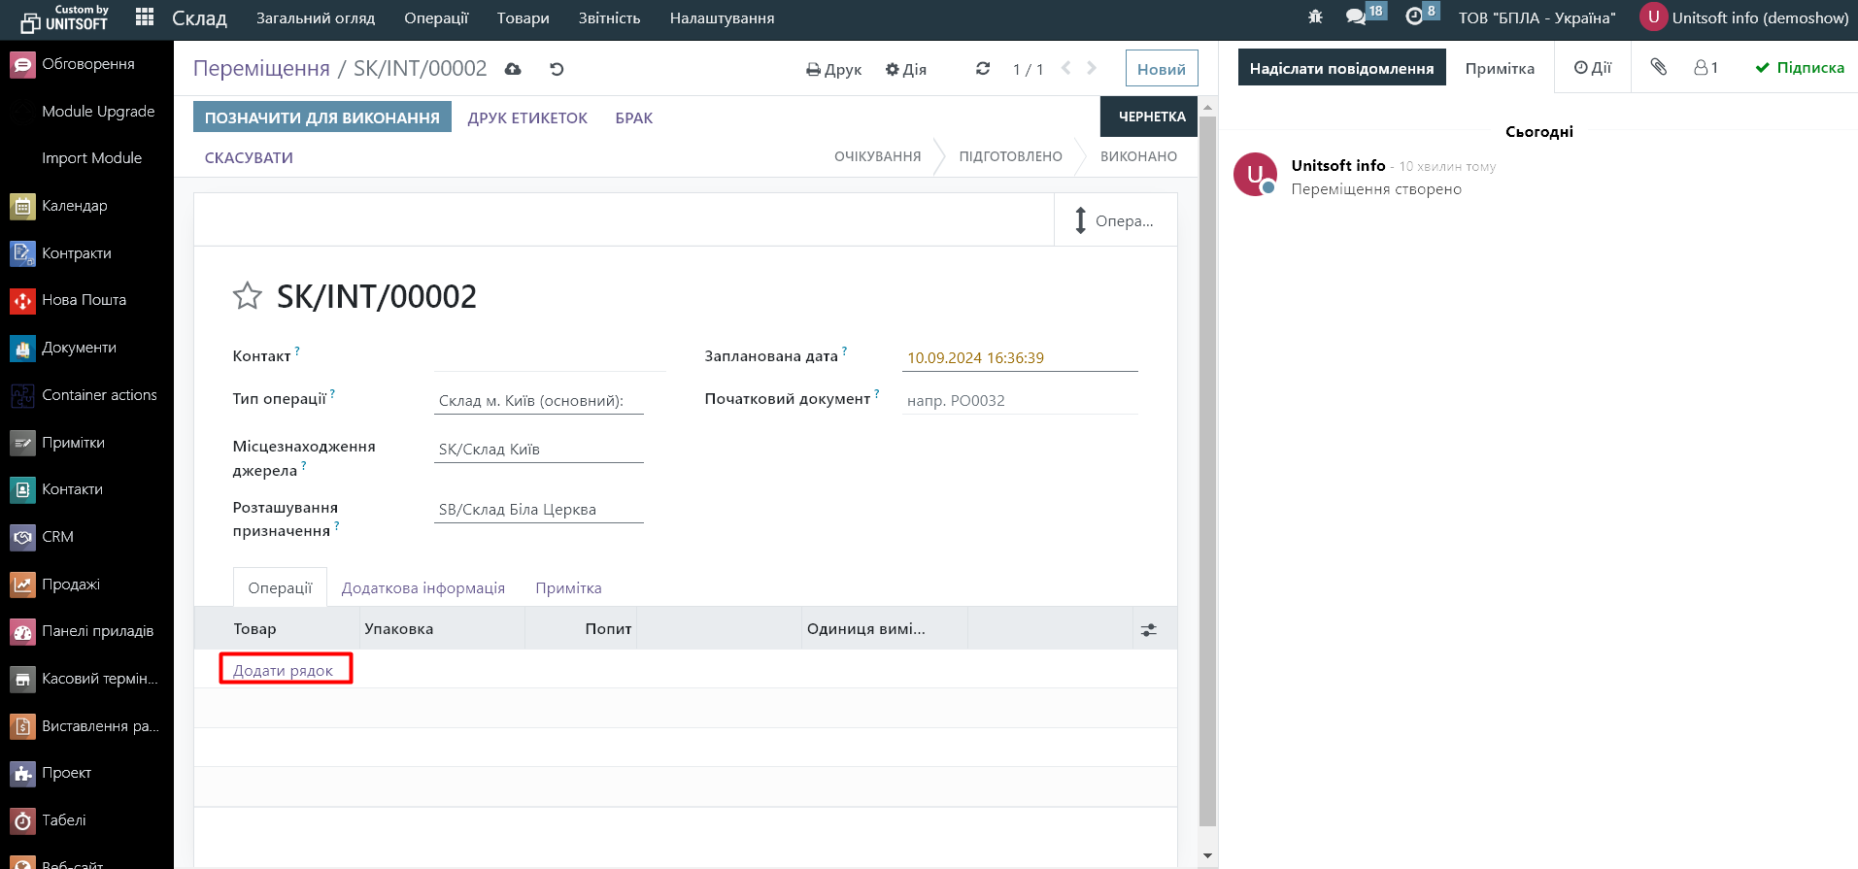Viewport: 1858px width, 869px height.
Task: Open the apps grid menu icon
Action: point(145,17)
